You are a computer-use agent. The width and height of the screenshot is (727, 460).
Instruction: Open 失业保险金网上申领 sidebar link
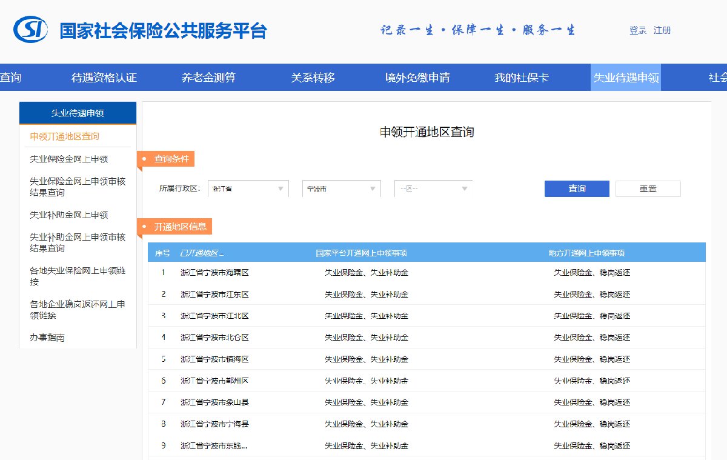click(x=69, y=159)
